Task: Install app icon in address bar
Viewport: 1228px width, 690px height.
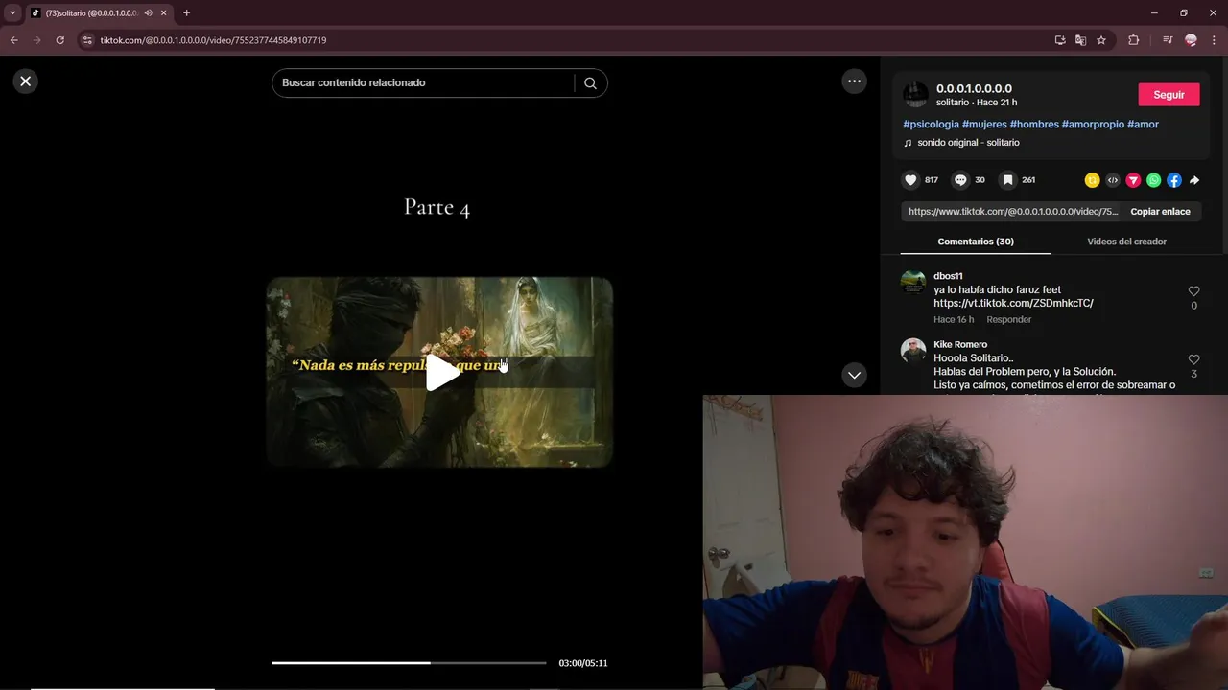Action: coord(1060,40)
